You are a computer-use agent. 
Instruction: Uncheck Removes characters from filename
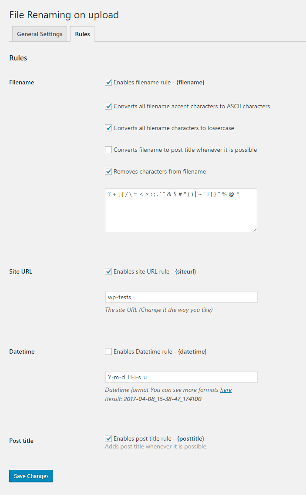coord(108,171)
